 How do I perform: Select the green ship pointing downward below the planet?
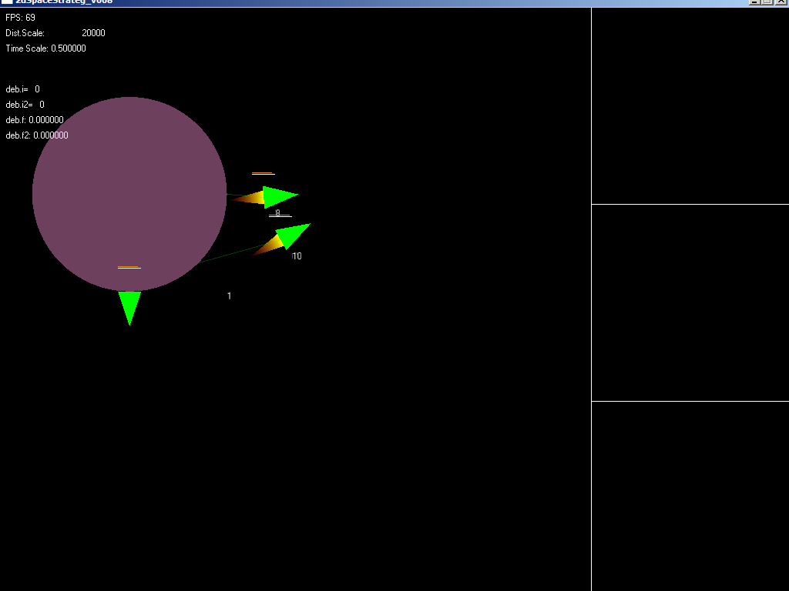pyautogui.click(x=129, y=304)
